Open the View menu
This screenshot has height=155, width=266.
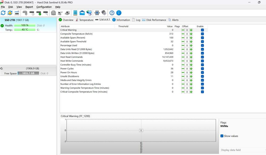(19, 7)
